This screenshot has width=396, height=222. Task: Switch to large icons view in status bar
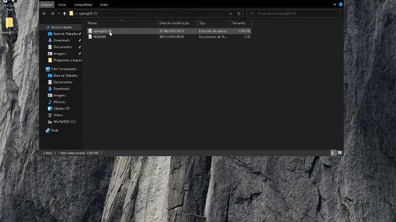click(x=340, y=153)
